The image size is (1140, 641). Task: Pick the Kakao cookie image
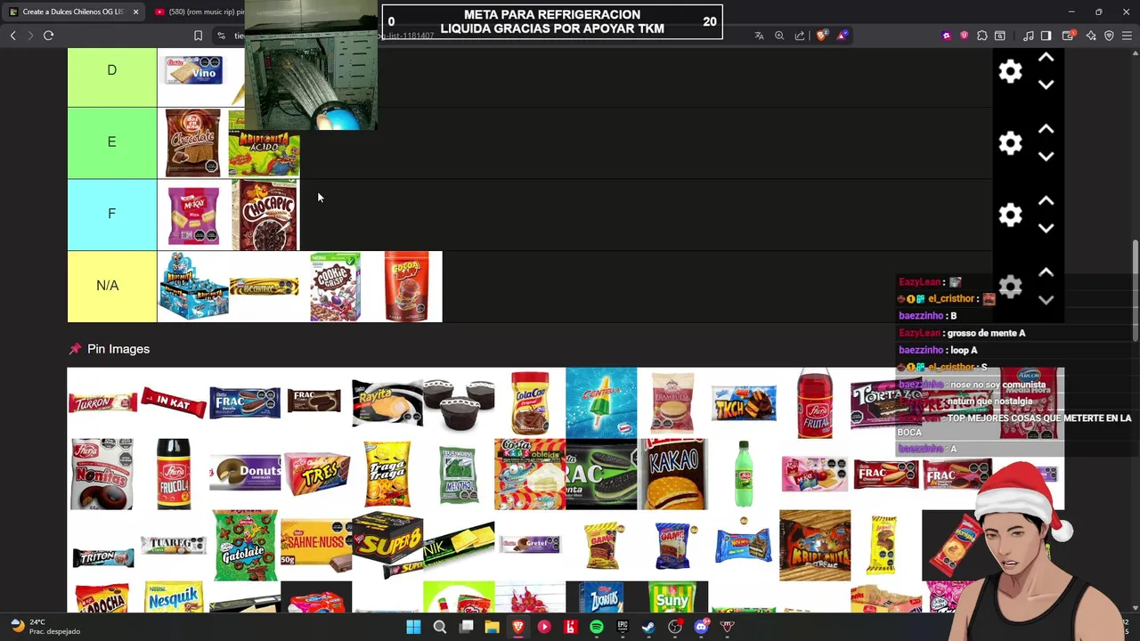672,474
